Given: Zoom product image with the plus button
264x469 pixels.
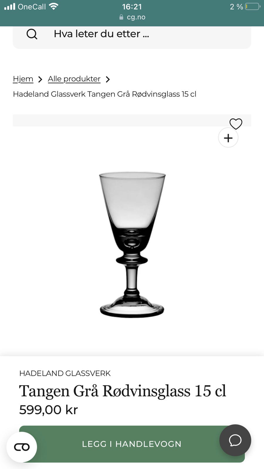Looking at the screenshot, I should coord(228,138).
